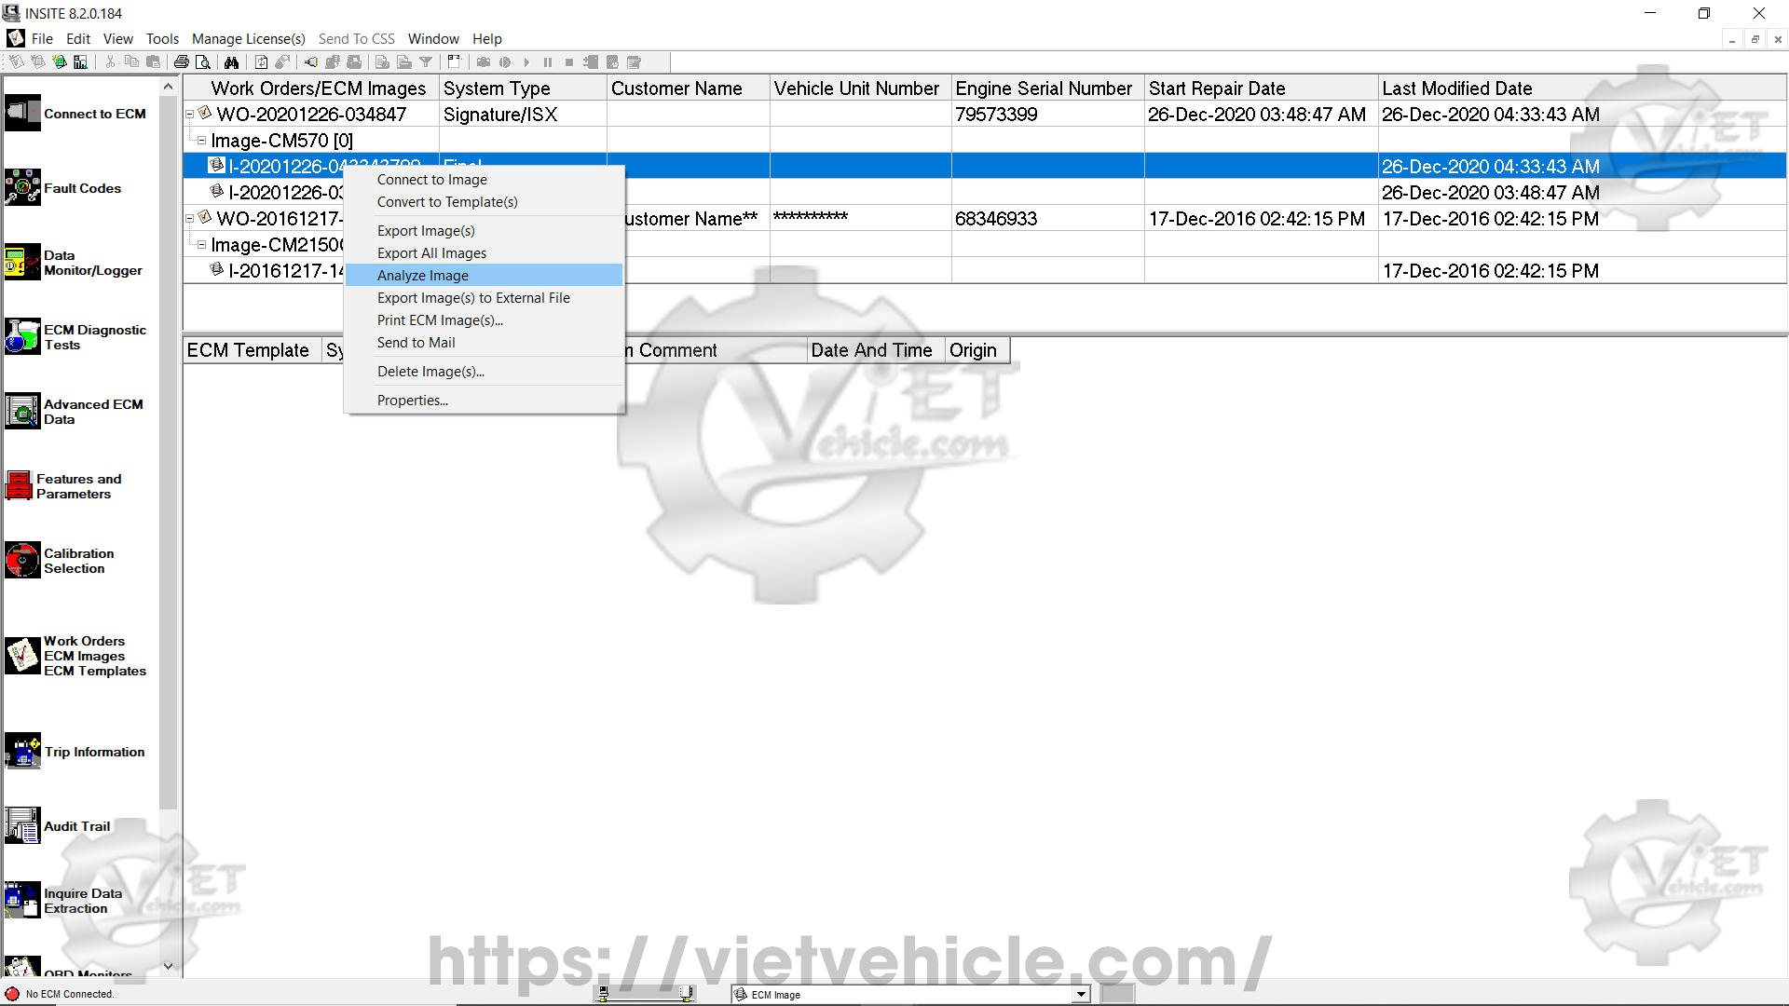Viewport: 1789px width, 1006px height.
Task: Click the Last Modified Date column header
Action: coord(1456,88)
